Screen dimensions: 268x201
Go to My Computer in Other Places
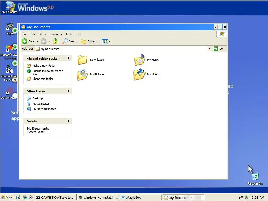41,104
